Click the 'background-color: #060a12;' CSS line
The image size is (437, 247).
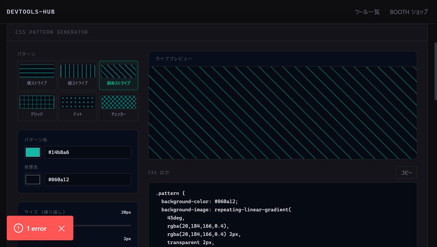[x=199, y=201]
